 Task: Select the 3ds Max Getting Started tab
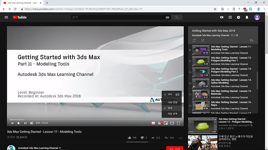pyautogui.click(x=22, y=3)
